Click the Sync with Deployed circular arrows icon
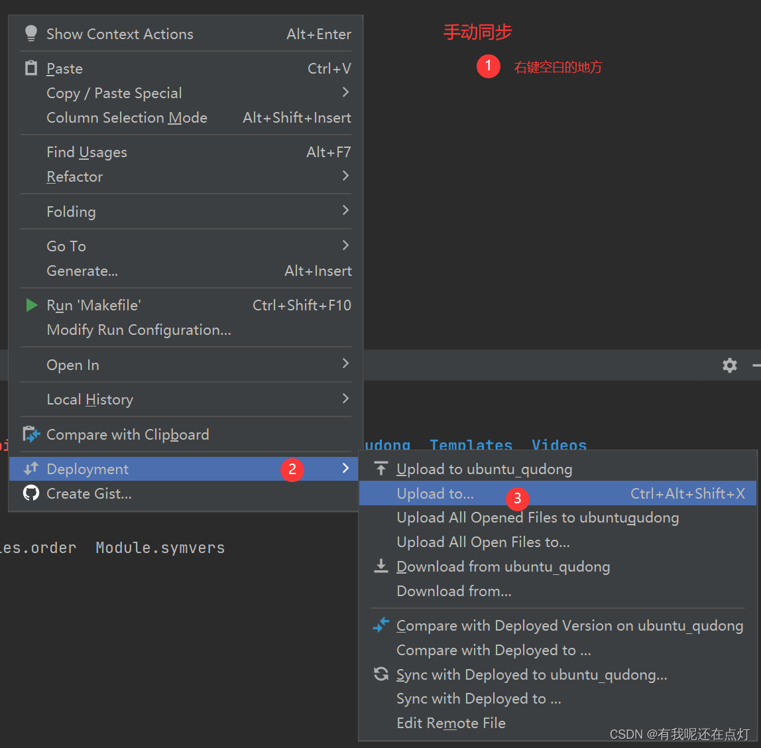The width and height of the screenshot is (761, 748). (x=381, y=674)
